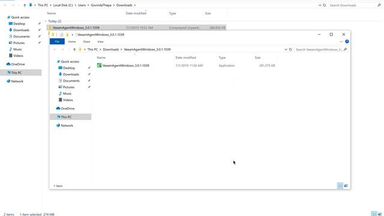Screen dimensions: 384x216
Task: Click the Back arrow in front window
Action: click(55, 49)
